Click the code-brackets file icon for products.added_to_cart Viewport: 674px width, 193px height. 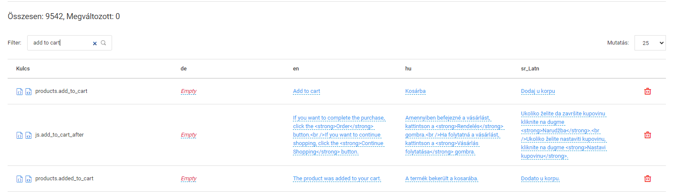[x=28, y=179]
